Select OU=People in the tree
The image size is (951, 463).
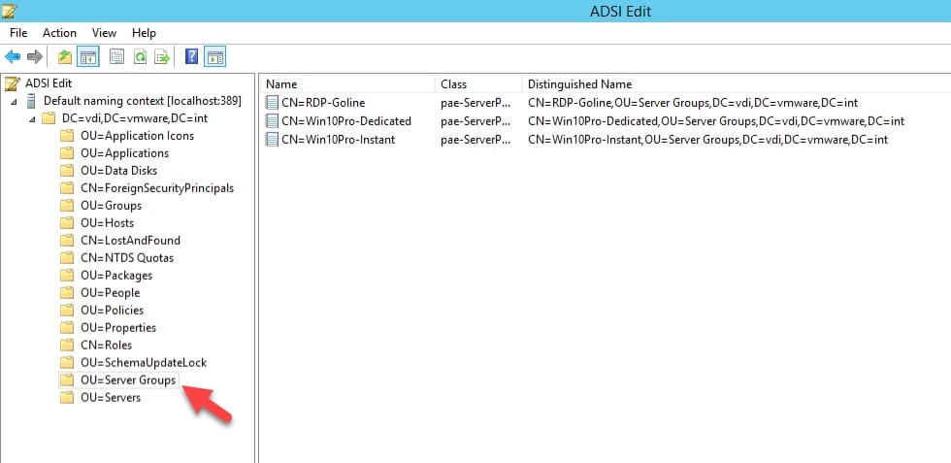(x=110, y=293)
